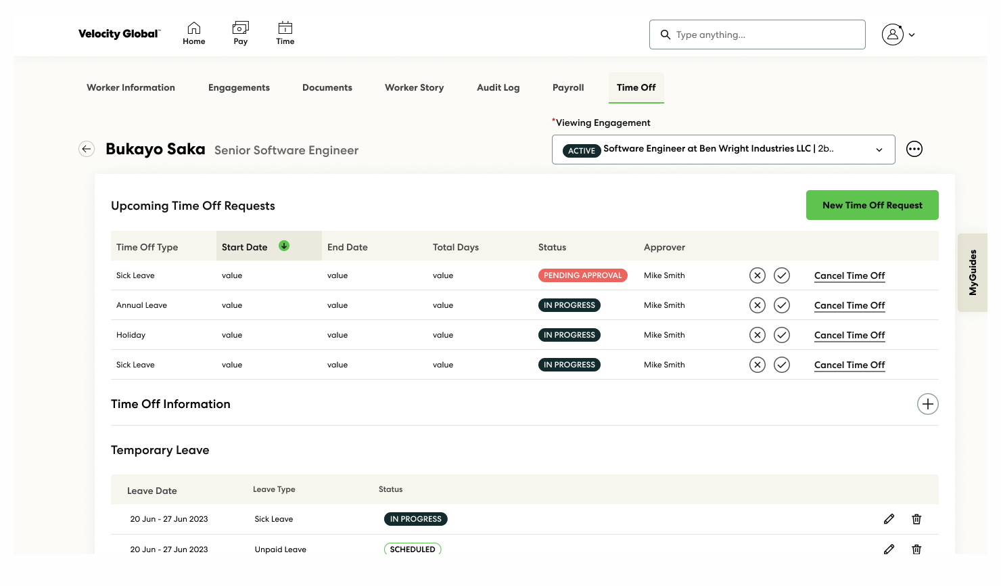Viewport: 1001px width, 586px height.
Task: Delete the Unpaid Leave temporary leave entry
Action: [x=916, y=549]
